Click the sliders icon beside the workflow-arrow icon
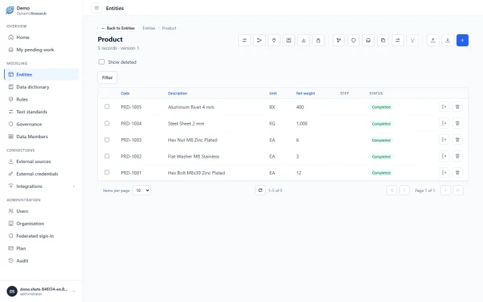 click(x=244, y=40)
